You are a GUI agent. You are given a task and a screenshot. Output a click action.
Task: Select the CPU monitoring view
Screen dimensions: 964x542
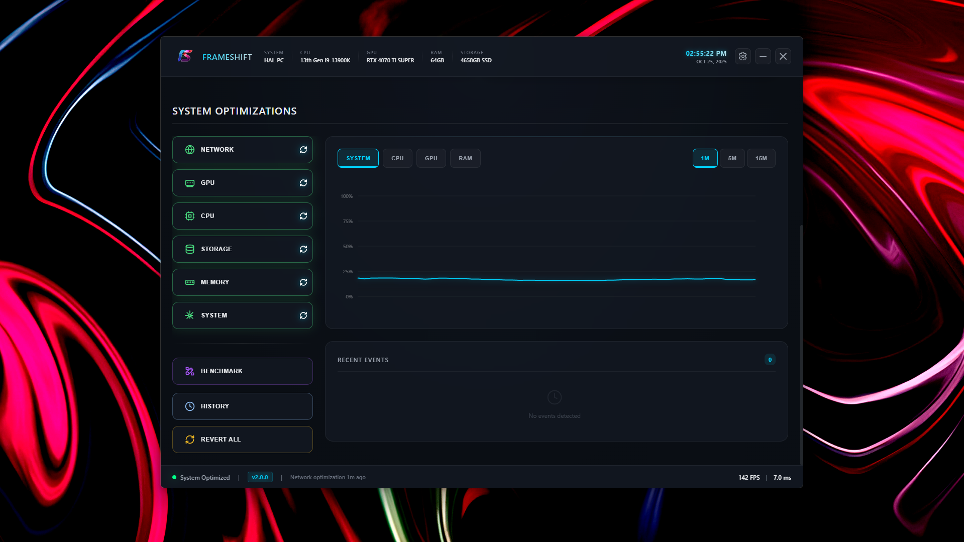click(397, 158)
